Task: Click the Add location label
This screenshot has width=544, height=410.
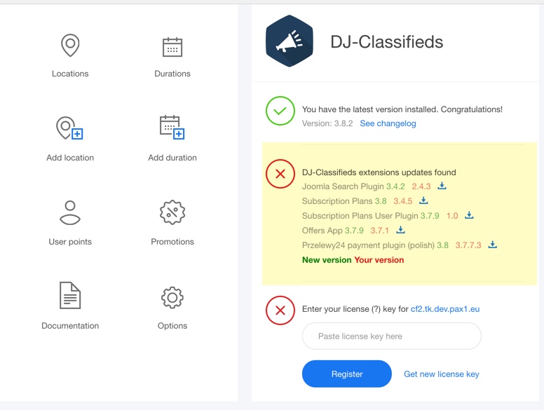Action: coord(70,158)
